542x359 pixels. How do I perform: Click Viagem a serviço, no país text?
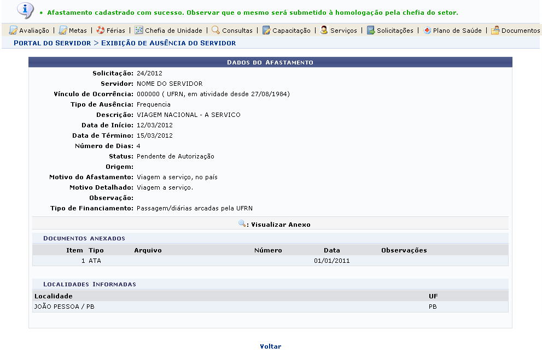click(x=177, y=177)
